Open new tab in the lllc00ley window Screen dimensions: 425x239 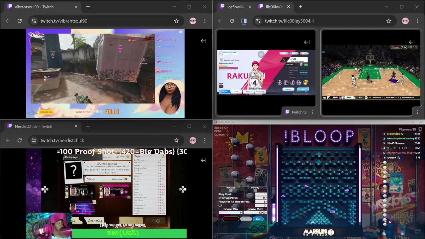(x=300, y=7)
